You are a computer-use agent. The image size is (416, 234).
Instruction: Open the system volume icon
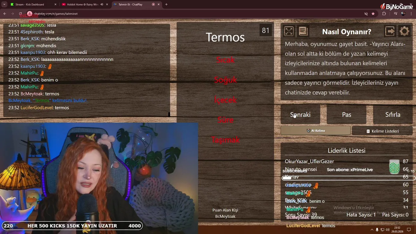[x=387, y=230]
